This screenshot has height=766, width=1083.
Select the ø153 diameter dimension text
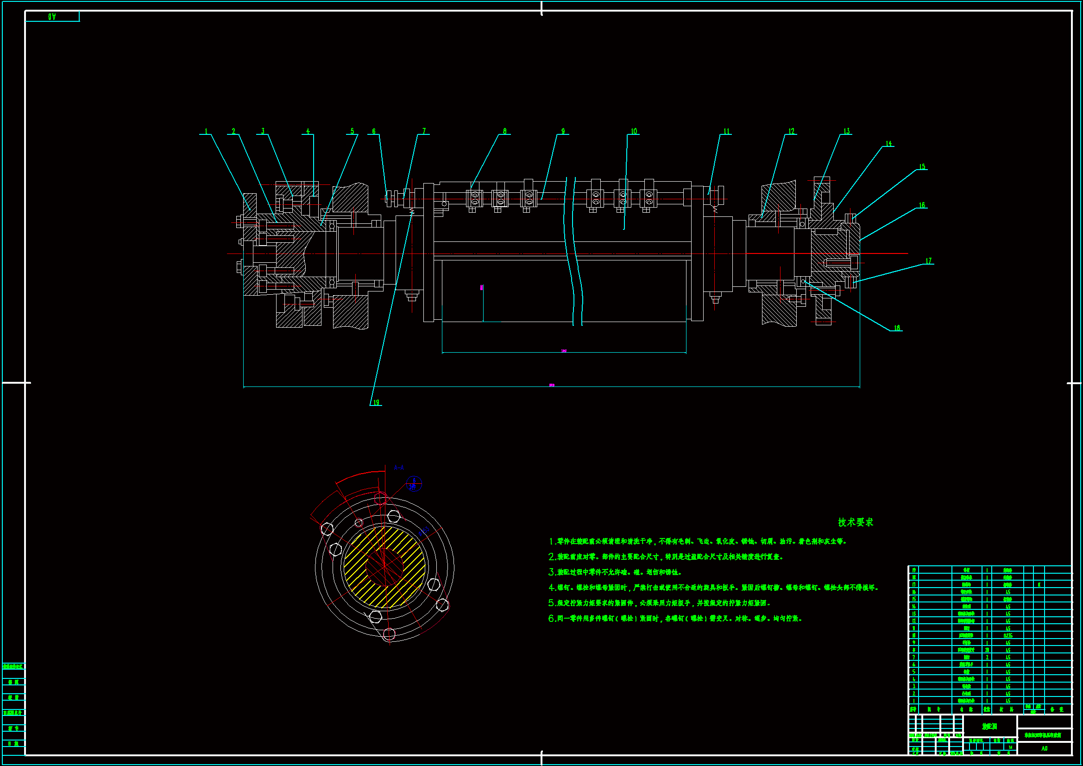(x=424, y=531)
